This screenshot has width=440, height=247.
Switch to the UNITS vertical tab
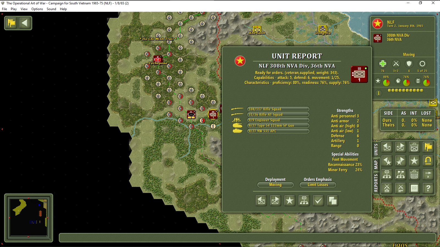click(376, 149)
